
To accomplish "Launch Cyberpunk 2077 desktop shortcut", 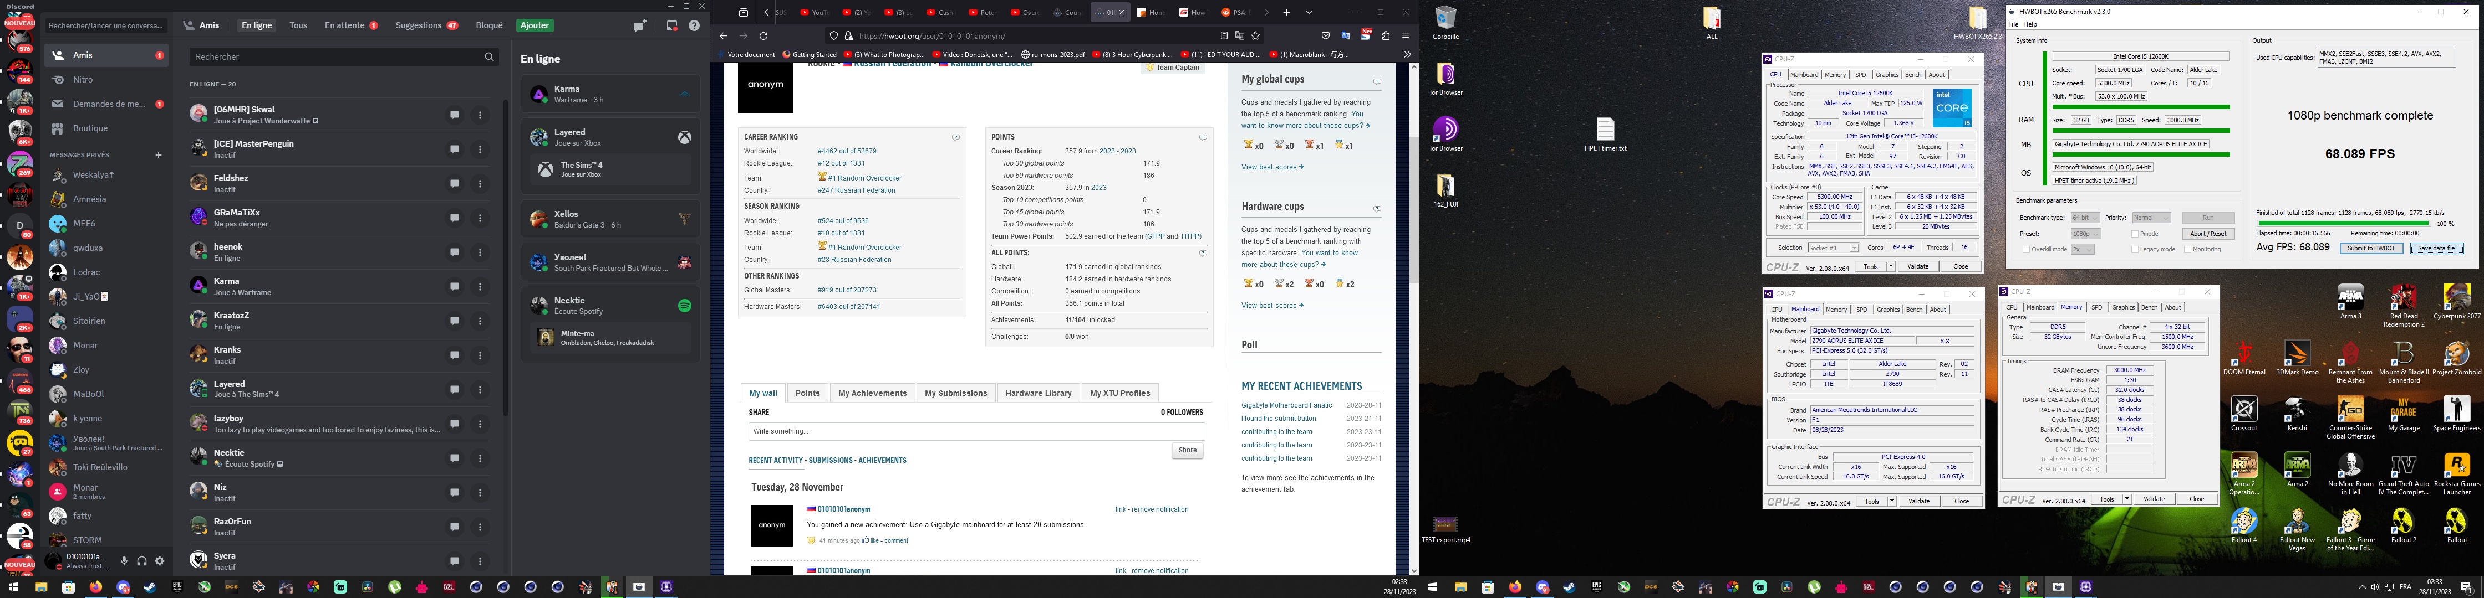I will click(x=2456, y=301).
